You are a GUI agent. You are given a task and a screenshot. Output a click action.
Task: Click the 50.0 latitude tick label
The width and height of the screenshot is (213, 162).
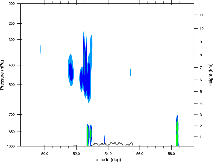tap(45, 154)
